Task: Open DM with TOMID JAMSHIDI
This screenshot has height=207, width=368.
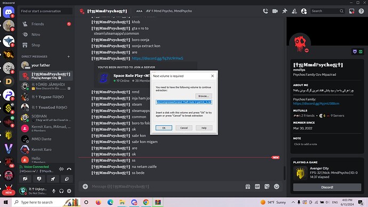Action: (46, 86)
